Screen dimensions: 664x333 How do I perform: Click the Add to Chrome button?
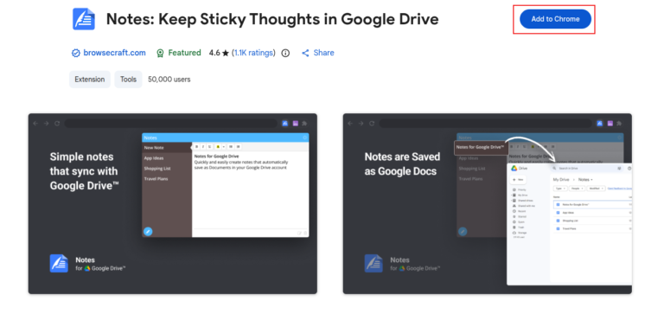tap(555, 19)
